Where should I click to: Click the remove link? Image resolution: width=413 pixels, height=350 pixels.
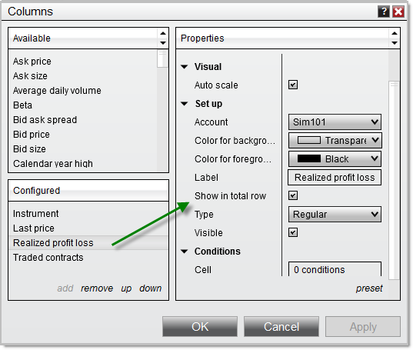point(97,288)
